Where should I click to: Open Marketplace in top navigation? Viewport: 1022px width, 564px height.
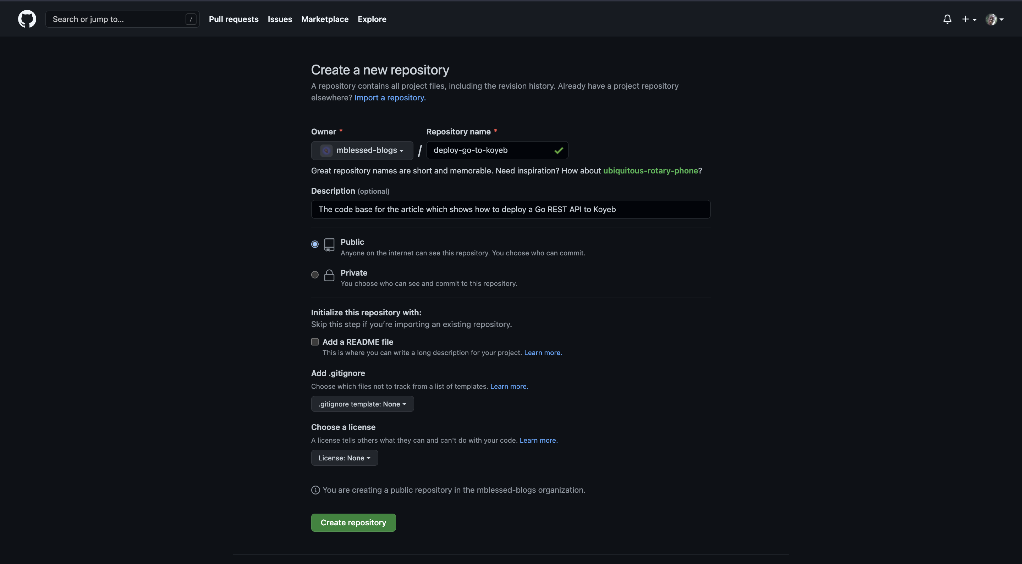pos(325,19)
